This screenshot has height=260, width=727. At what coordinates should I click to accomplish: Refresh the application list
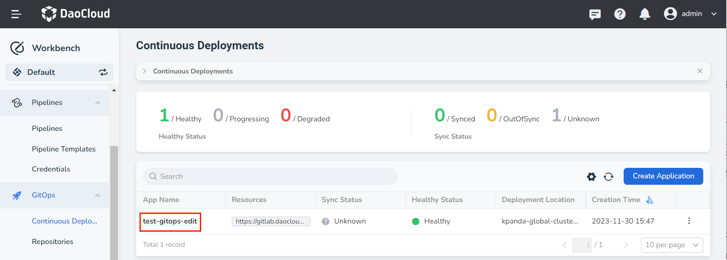(x=609, y=177)
